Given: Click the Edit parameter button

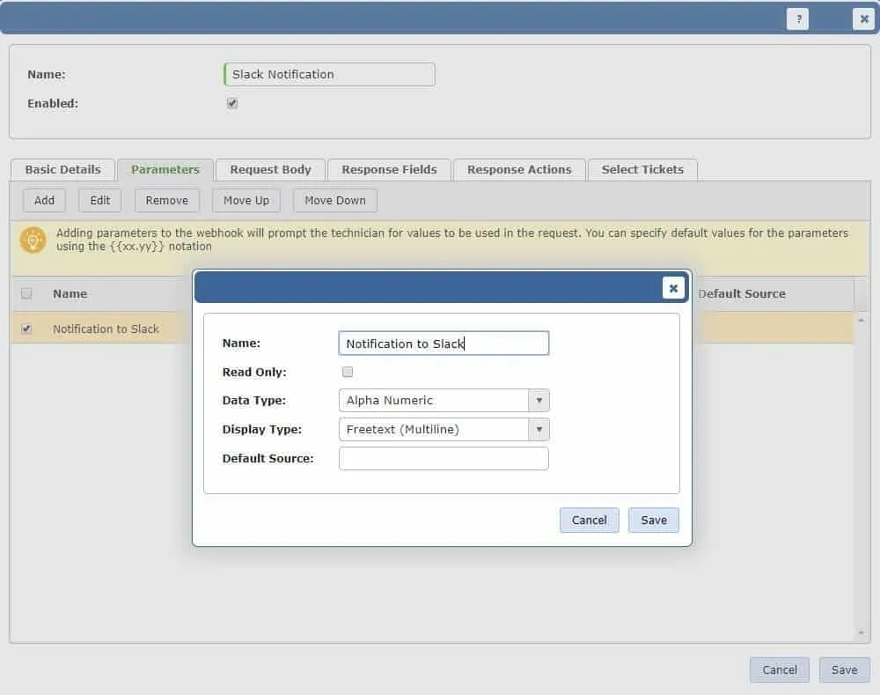Looking at the screenshot, I should [x=100, y=201].
